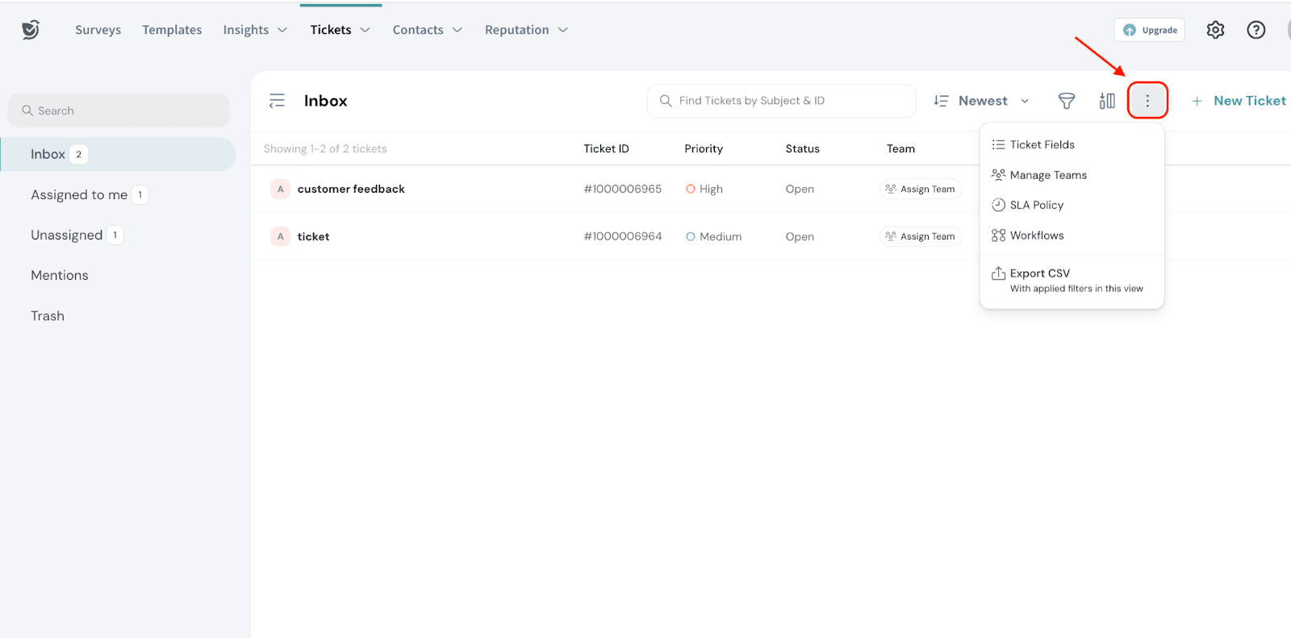The height and width of the screenshot is (638, 1291).
Task: Click the three-dot more options icon
Action: pyautogui.click(x=1147, y=101)
